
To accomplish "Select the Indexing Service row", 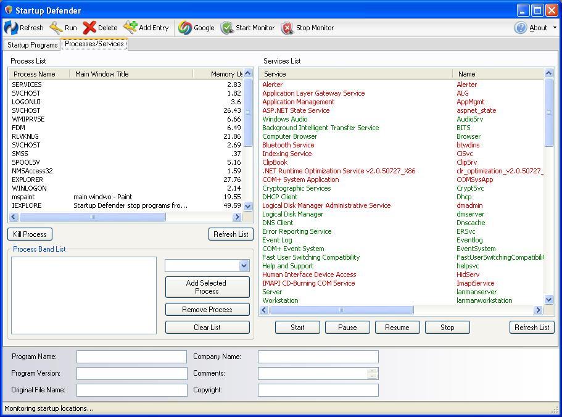I will point(402,154).
